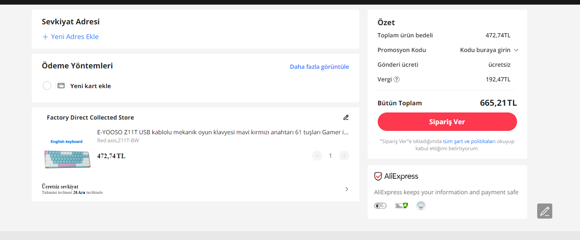Viewport: 580px width, 240px height.
Task: Click the green shield security badge icon
Action: click(x=402, y=206)
